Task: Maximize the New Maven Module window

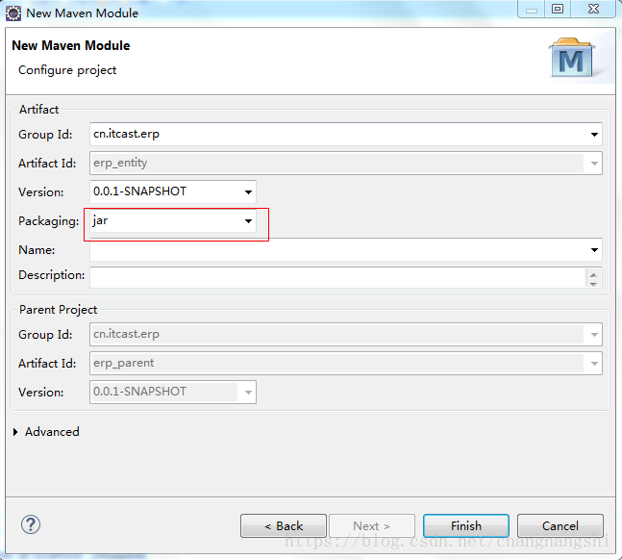Action: [x=558, y=9]
